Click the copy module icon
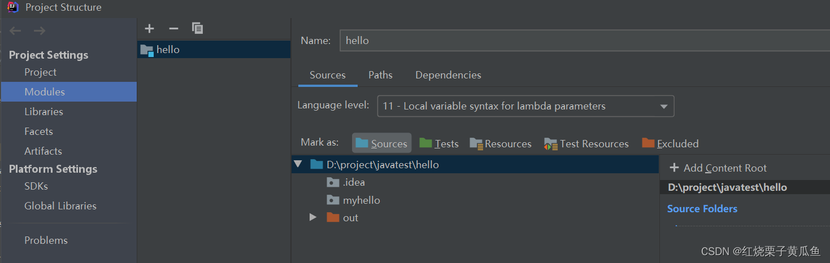830x263 pixels. pyautogui.click(x=197, y=28)
